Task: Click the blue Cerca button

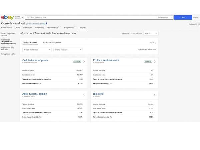Action: click(183, 17)
